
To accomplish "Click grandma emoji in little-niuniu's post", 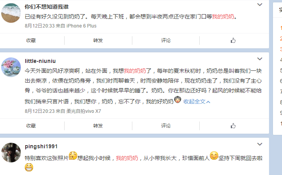I will (178, 99).
